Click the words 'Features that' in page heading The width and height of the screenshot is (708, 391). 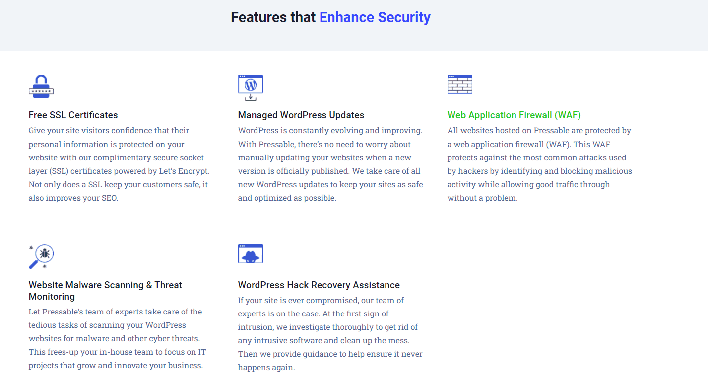tap(273, 17)
